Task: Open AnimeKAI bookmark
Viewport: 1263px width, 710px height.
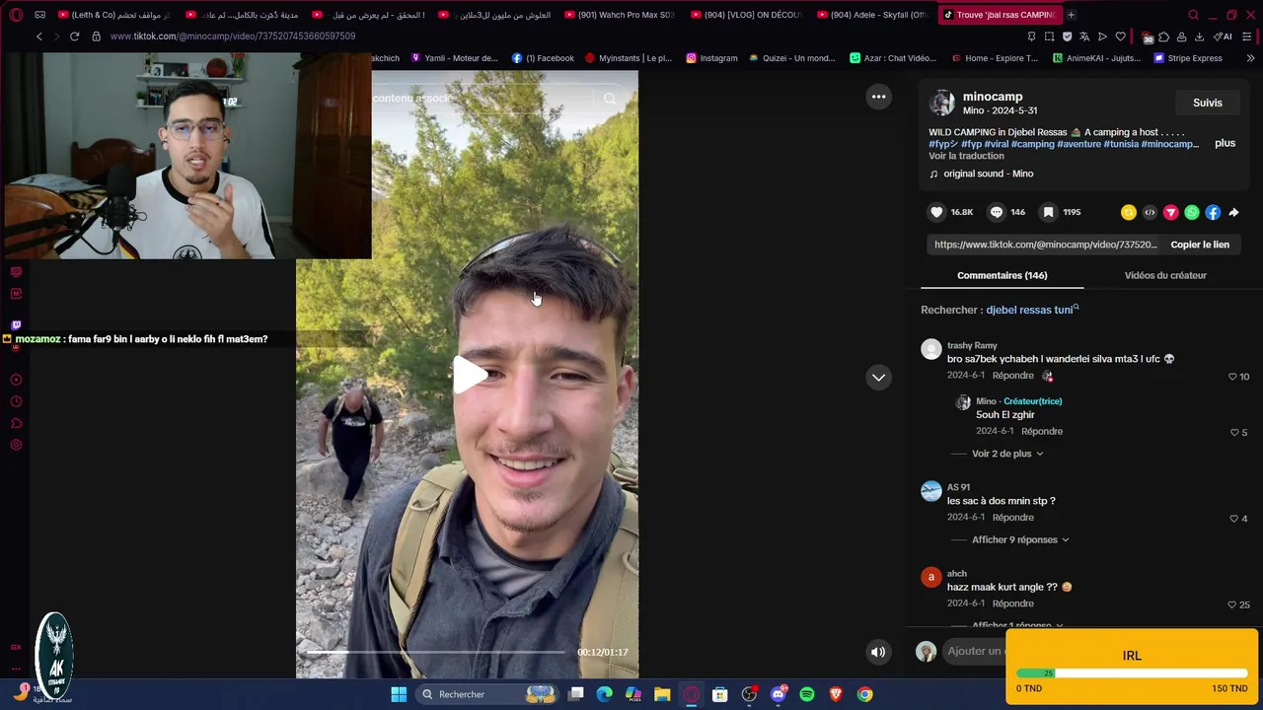Action: (x=1096, y=58)
